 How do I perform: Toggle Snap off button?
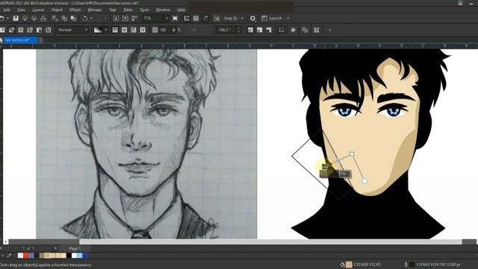tap(217, 18)
